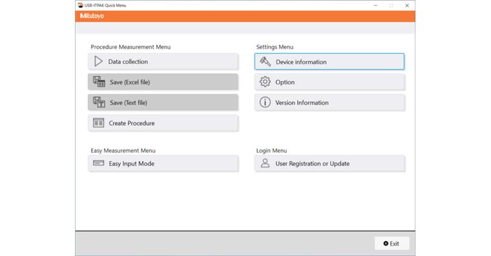The width and height of the screenshot is (491, 256).
Task: Choose Save (Text file) button
Action: point(163,103)
